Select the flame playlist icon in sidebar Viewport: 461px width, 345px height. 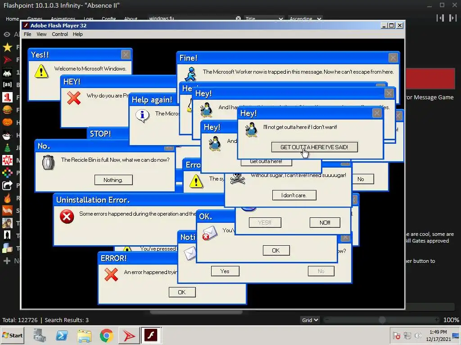pyautogui.click(x=7, y=198)
